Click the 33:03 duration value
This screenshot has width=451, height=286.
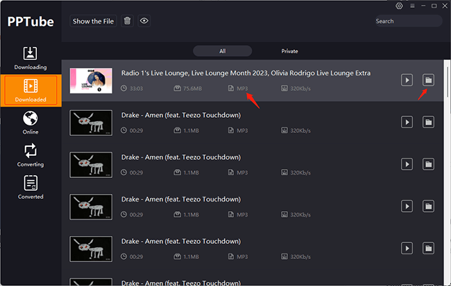point(136,89)
